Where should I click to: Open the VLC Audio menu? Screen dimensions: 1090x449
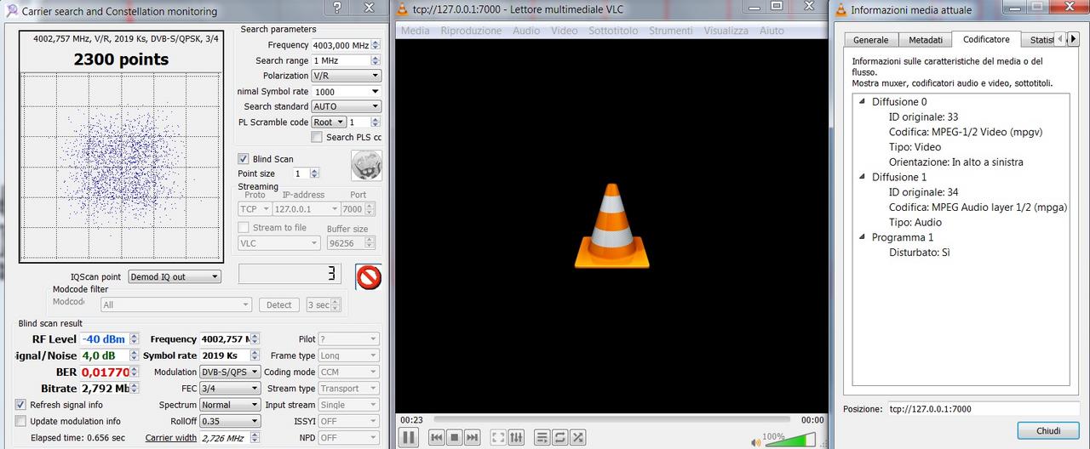(526, 31)
